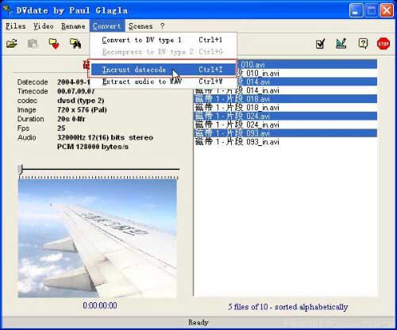This screenshot has height=330, width=397.
Task: Click the chart with pencil toolbar icon
Action: tap(341, 44)
